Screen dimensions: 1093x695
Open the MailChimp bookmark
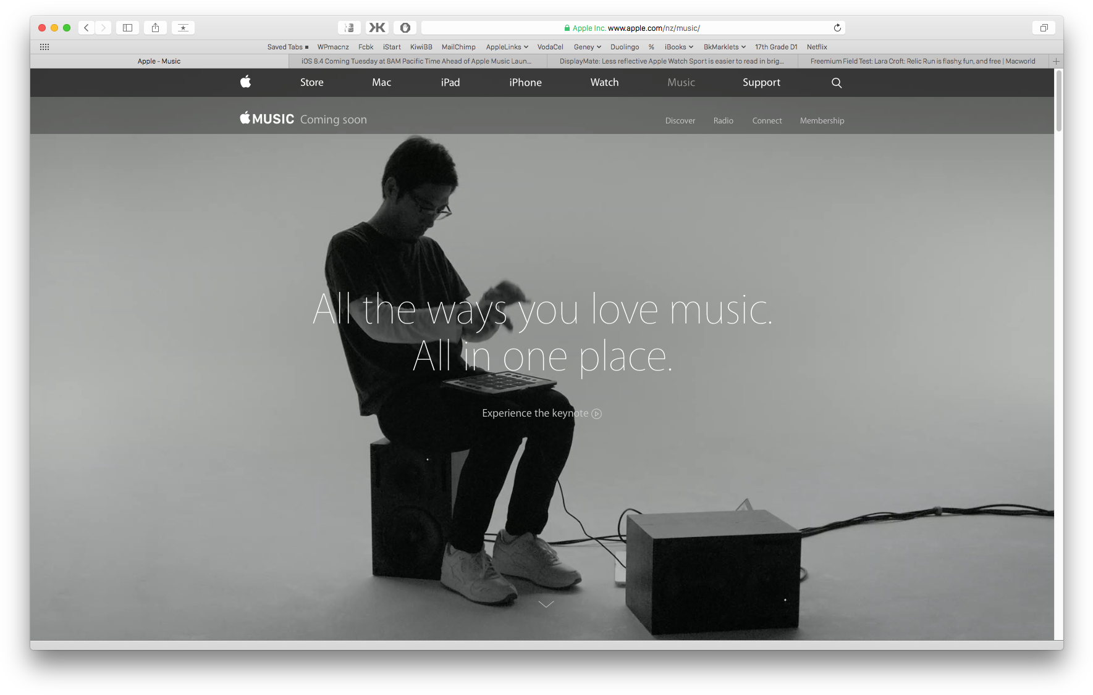458,47
